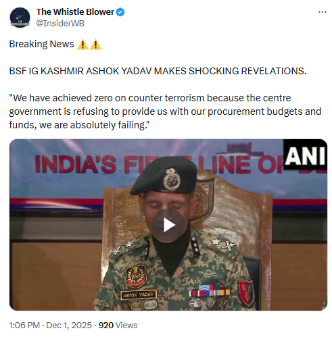Click the second warning emoji
Image resolution: width=332 pixels, height=337 pixels.
tap(95, 44)
